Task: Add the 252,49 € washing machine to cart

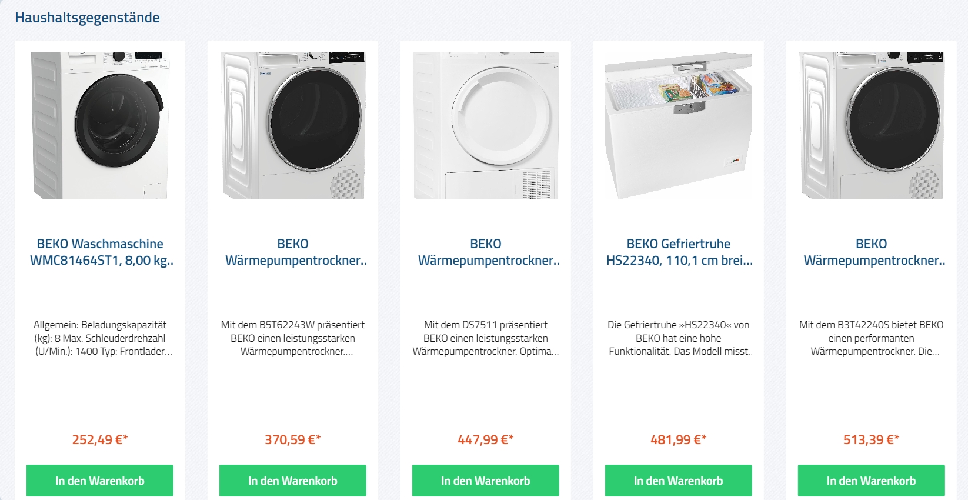Action: [100, 481]
